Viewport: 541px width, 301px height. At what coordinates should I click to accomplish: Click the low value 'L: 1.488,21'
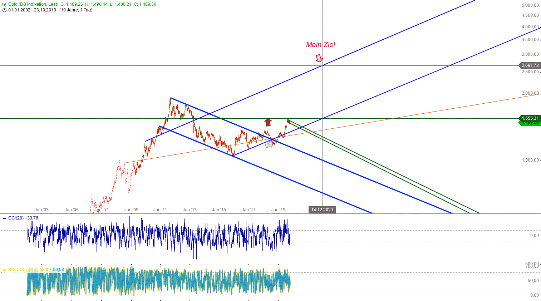(x=121, y=4)
